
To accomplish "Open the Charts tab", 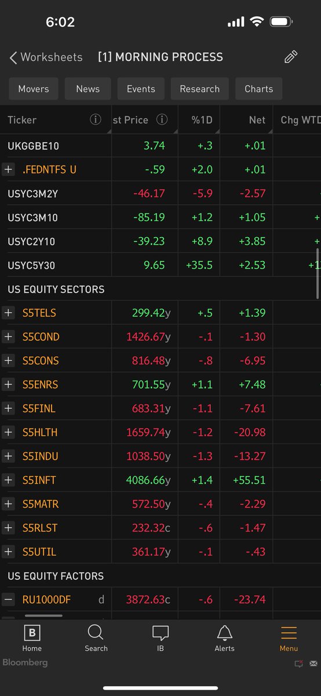I will tap(259, 89).
